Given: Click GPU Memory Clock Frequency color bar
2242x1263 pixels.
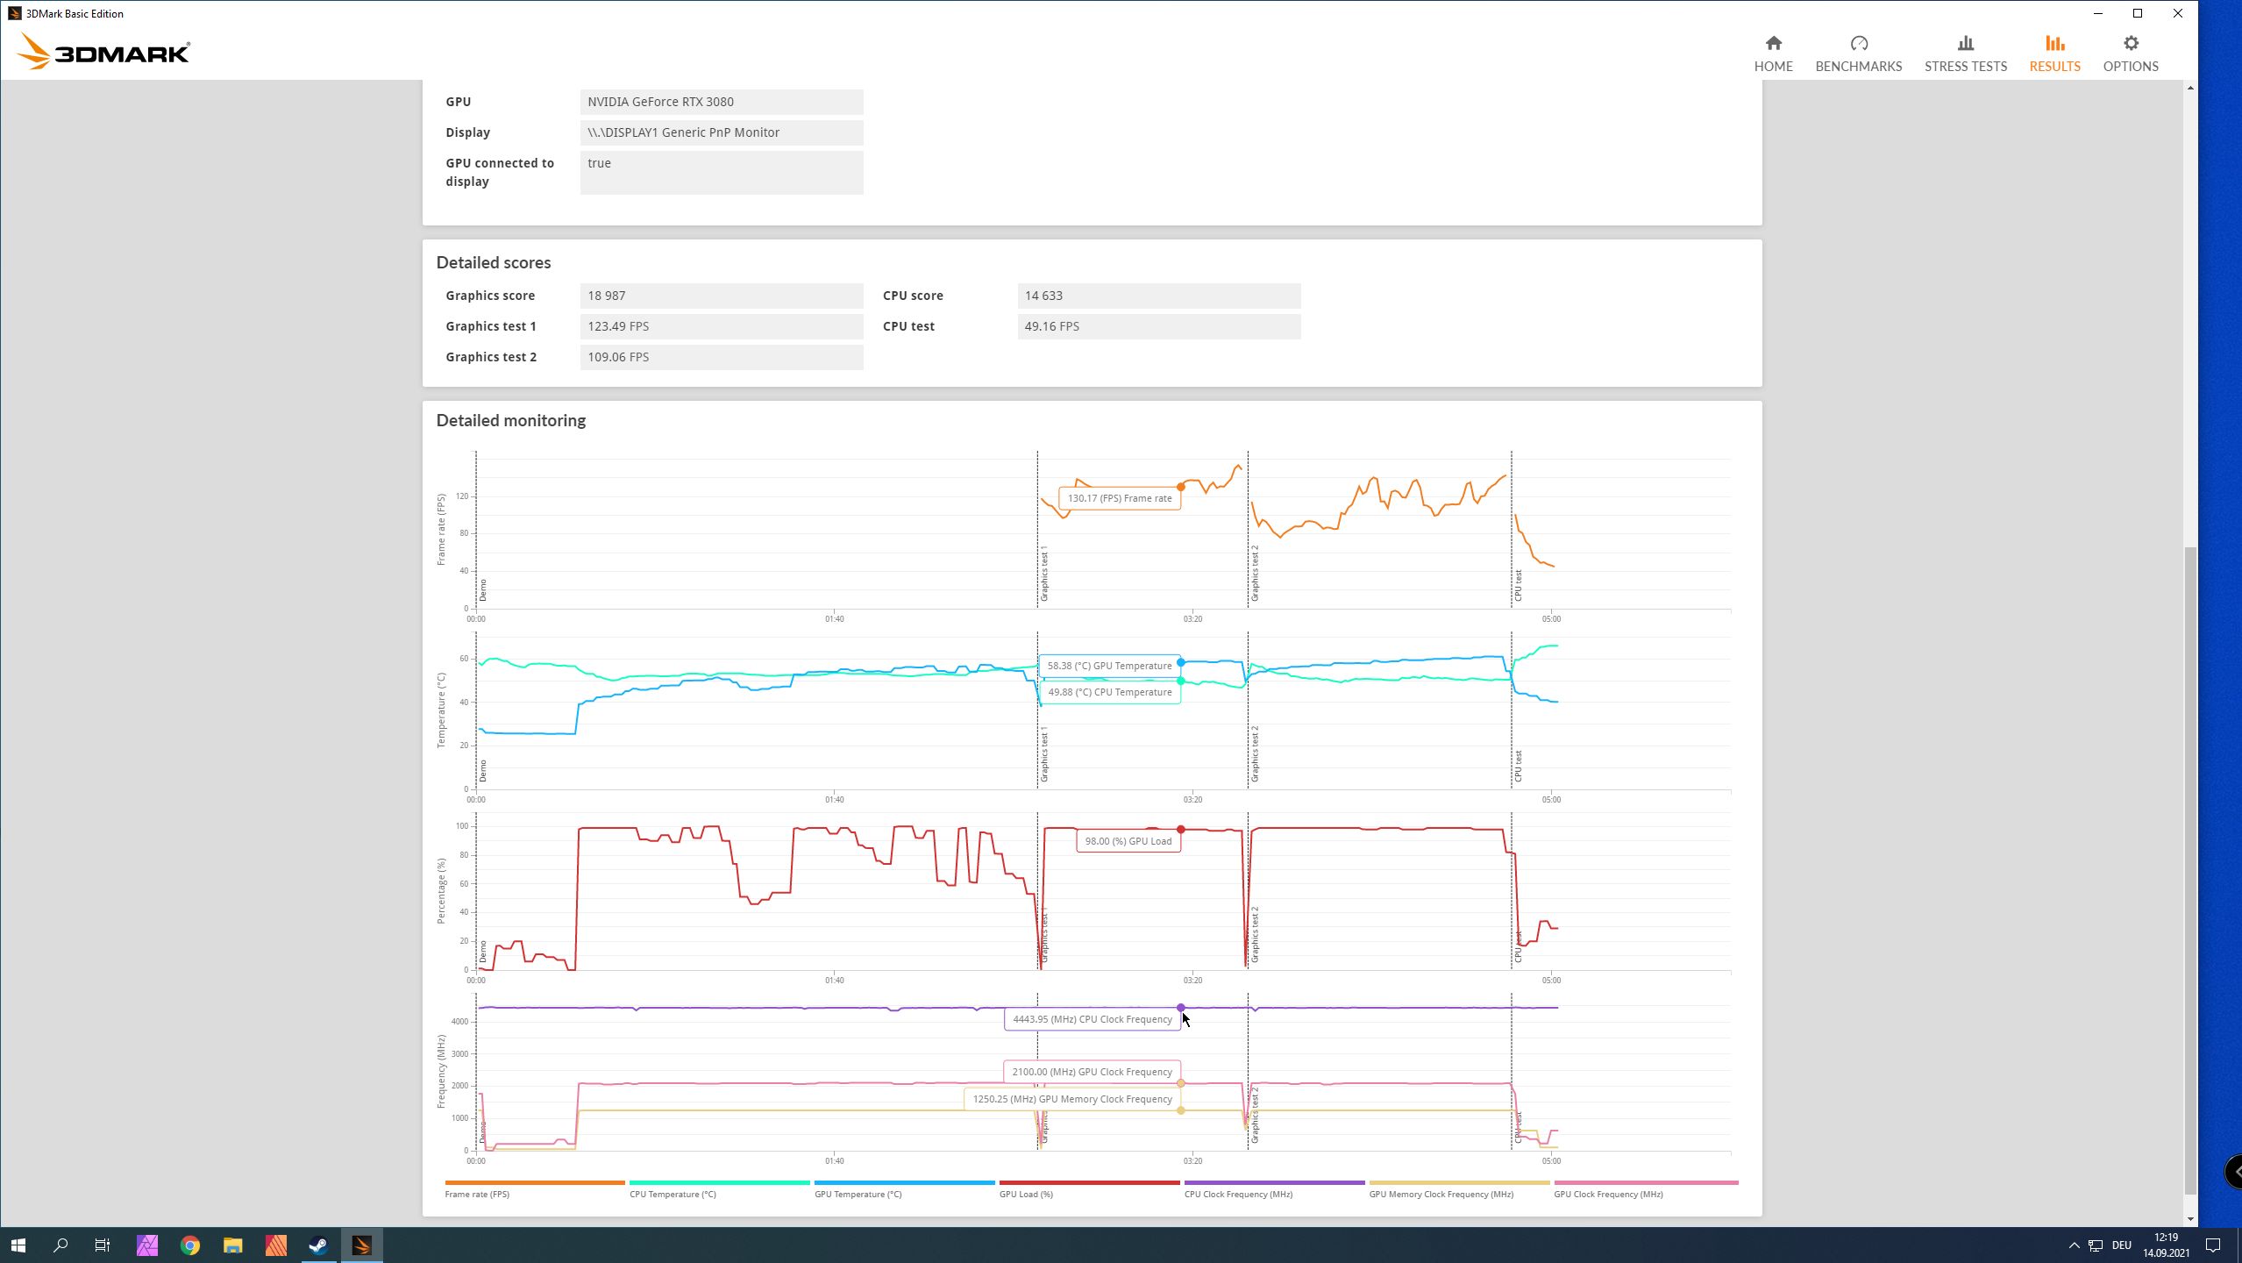Looking at the screenshot, I should (x=1459, y=1182).
